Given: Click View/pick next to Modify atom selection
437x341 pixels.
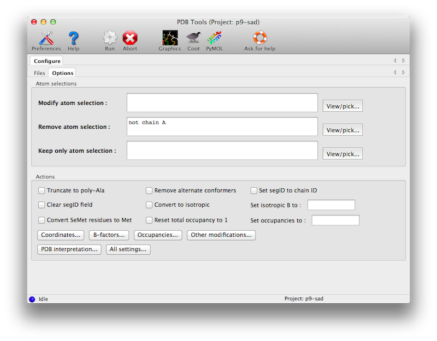Looking at the screenshot, I should click(342, 106).
